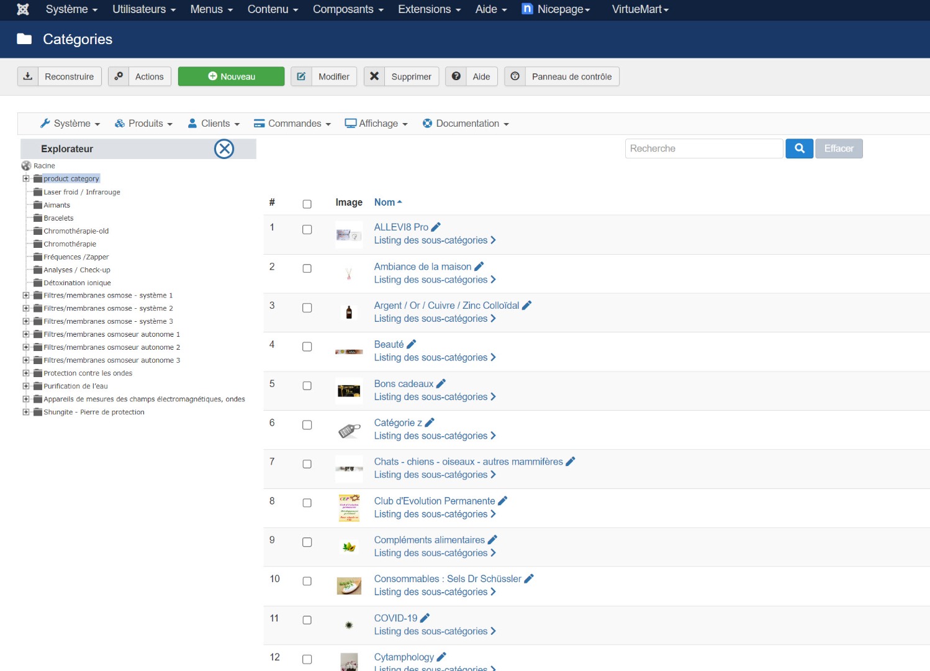Check the box for Argent / Or / Cuivre row
The image size is (930, 671).
pos(307,308)
